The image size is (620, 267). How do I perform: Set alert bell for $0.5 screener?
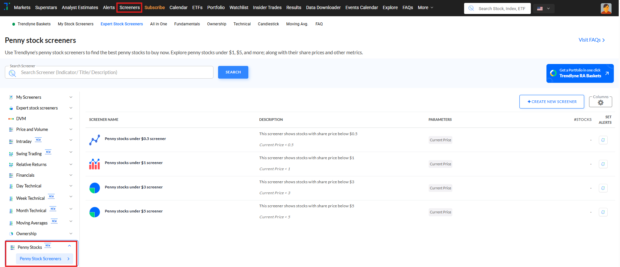(x=603, y=140)
